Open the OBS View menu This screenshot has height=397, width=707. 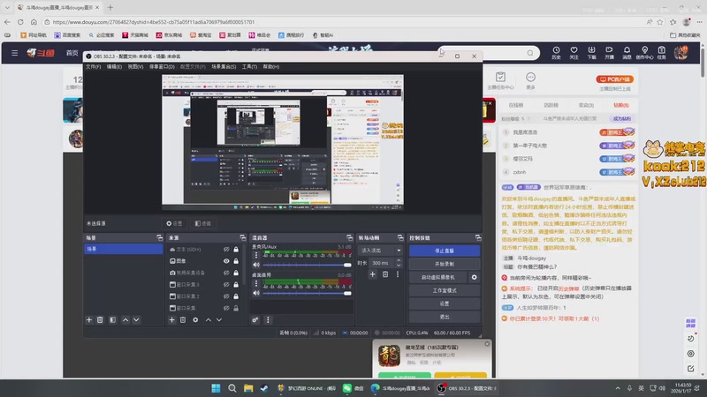click(135, 67)
